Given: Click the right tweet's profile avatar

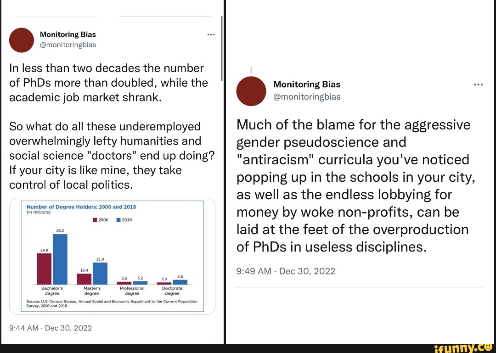Looking at the screenshot, I should 251,90.
